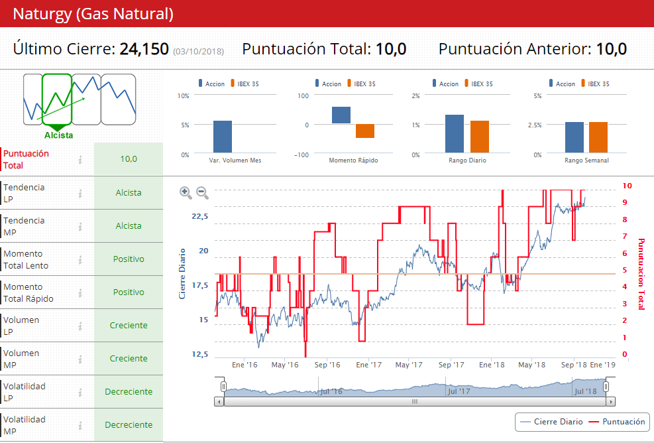The width and height of the screenshot is (654, 443).
Task: Toggle Accion legend in Rango Diario chart
Action: coord(445,84)
